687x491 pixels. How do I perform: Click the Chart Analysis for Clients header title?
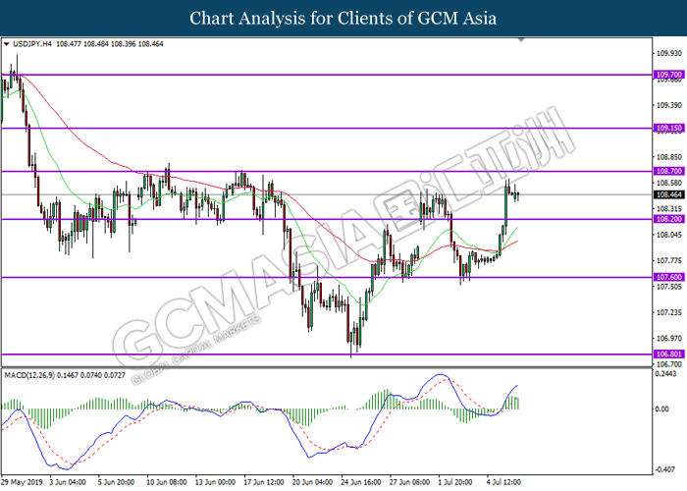[x=343, y=19]
